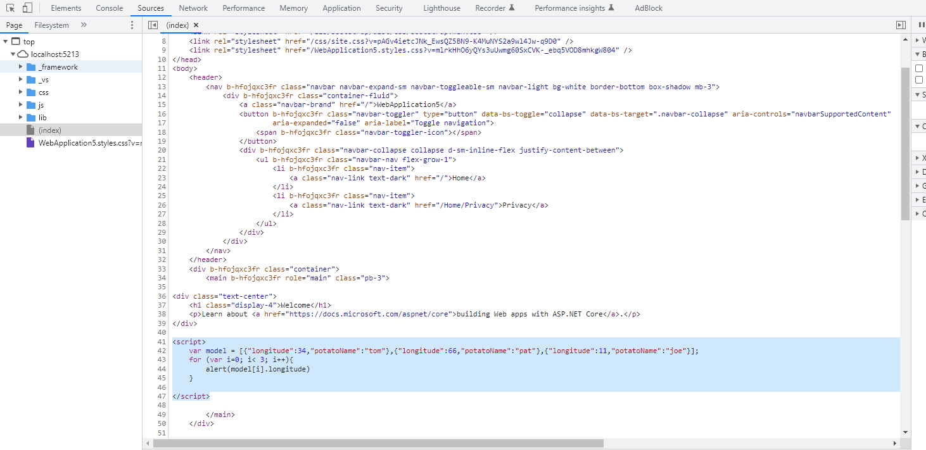The image size is (926, 450).
Task: Open the Console tab
Action: coord(110,8)
